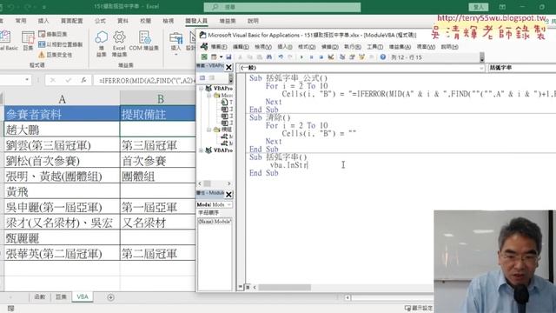Switch to the VBA sheet tab
Screen dimensions: 556x313
click(x=83, y=297)
